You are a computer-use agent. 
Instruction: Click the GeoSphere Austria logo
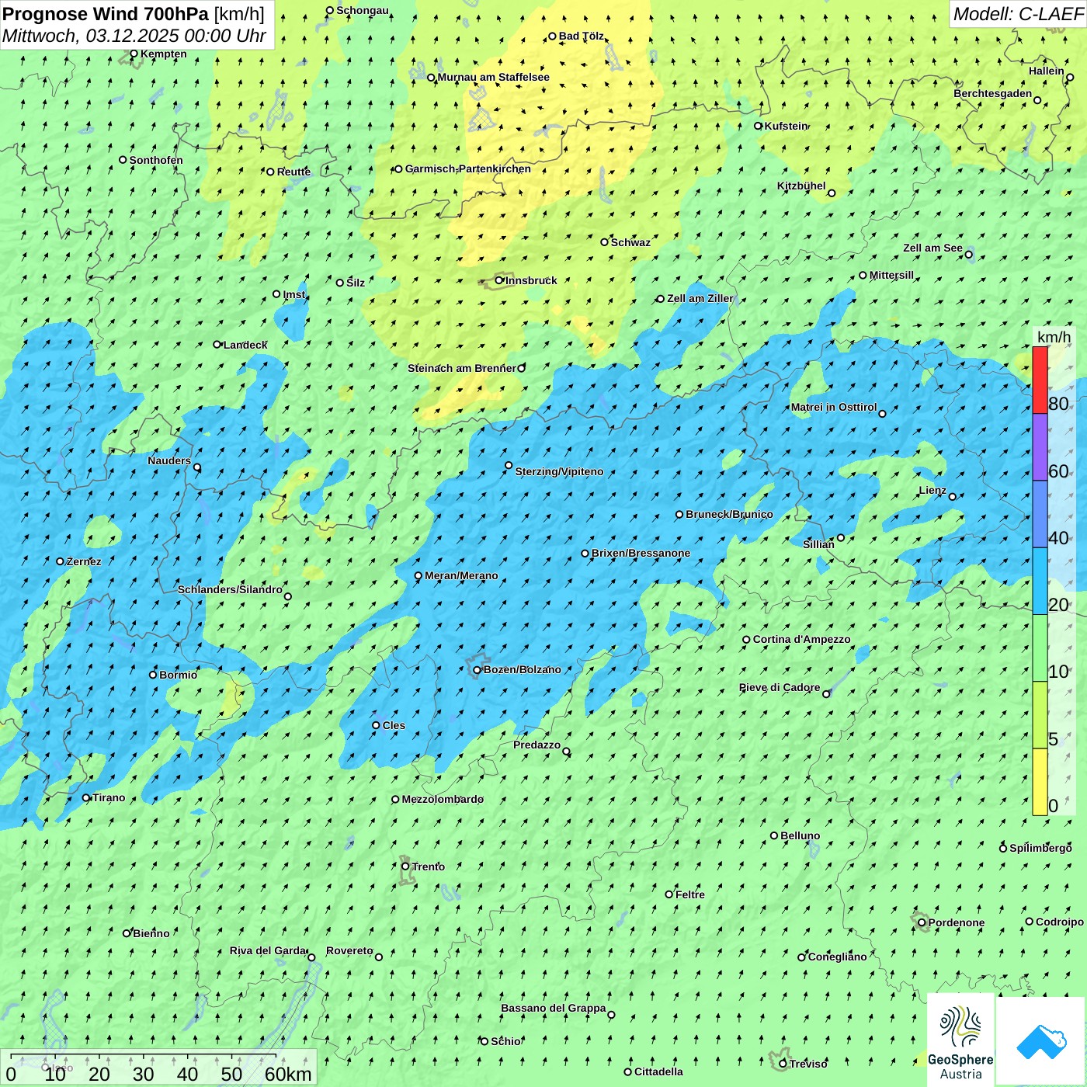(x=960, y=1040)
